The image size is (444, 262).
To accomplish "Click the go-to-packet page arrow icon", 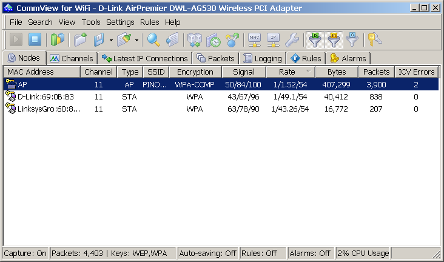I will pyautogui.click(x=172, y=39).
